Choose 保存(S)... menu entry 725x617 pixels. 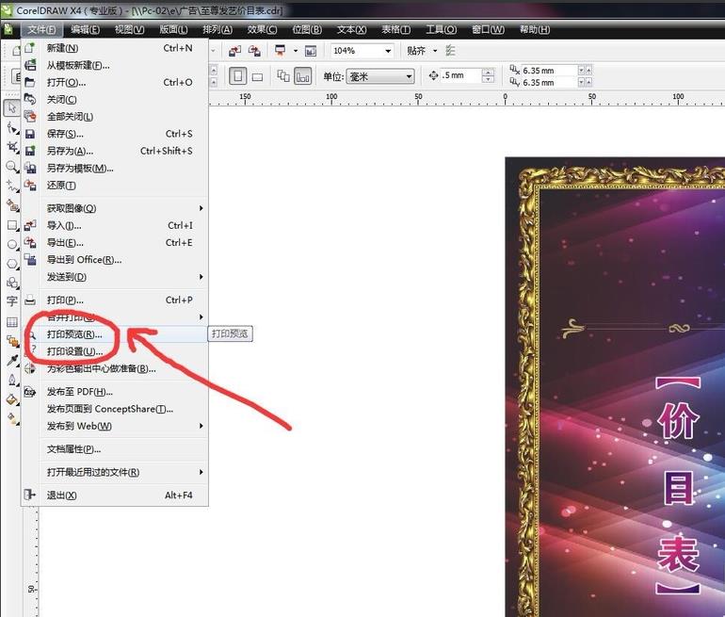(x=115, y=134)
